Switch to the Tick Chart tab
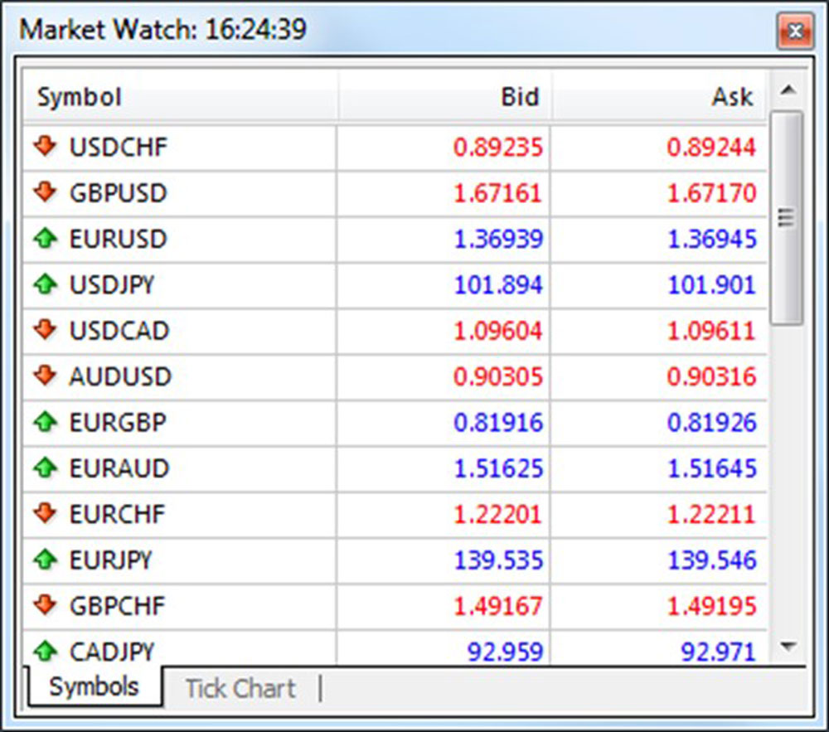This screenshot has width=829, height=732. 240,689
